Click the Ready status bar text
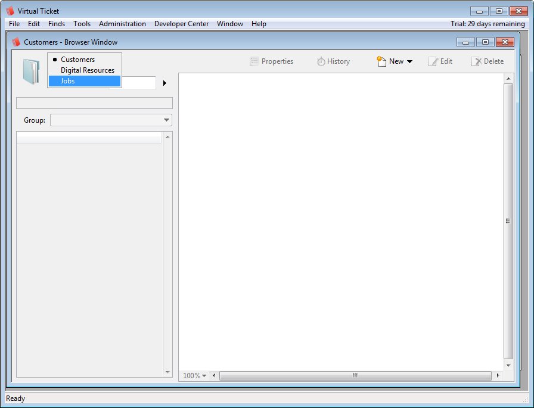The image size is (534, 408). tap(15, 398)
